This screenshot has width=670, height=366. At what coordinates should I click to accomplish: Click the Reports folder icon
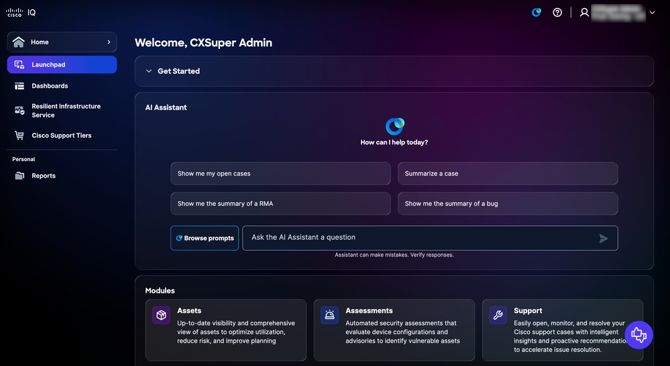point(19,176)
